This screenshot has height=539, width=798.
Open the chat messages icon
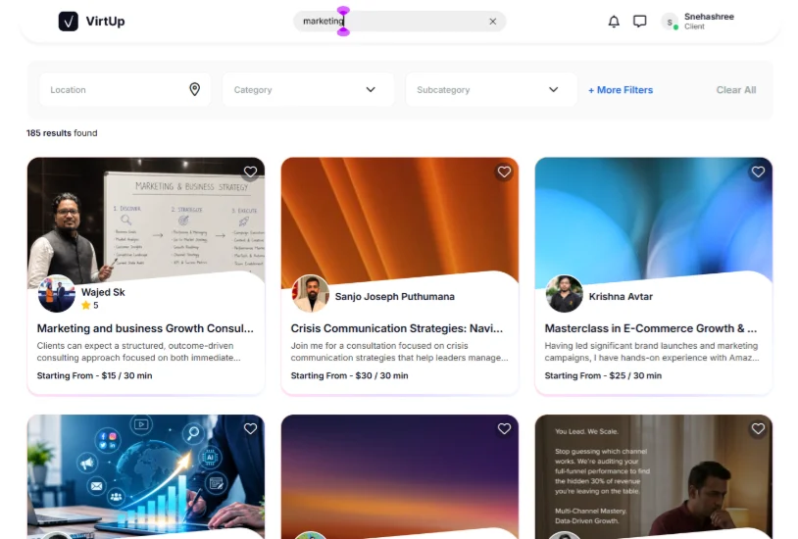tap(640, 22)
